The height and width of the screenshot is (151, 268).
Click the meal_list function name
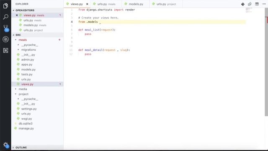tap(92, 30)
